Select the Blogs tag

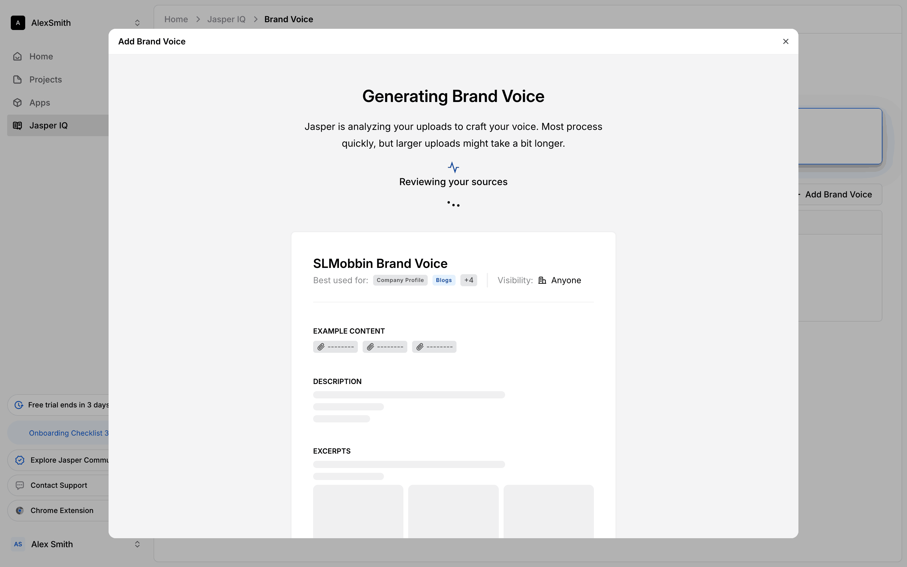click(x=444, y=280)
